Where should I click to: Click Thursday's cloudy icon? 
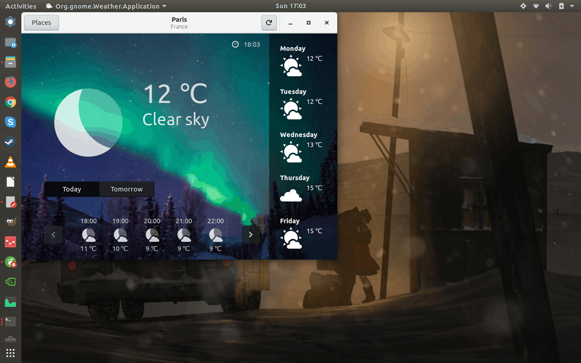click(x=291, y=195)
